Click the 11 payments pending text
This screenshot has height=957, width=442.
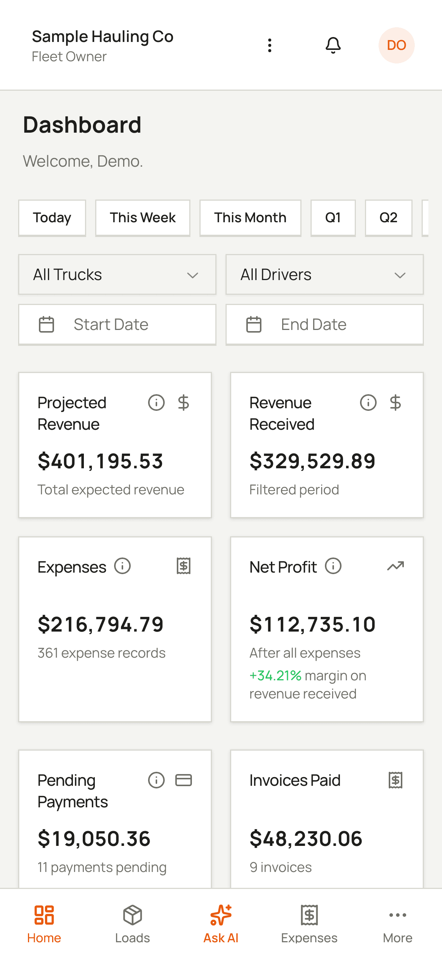[102, 867]
